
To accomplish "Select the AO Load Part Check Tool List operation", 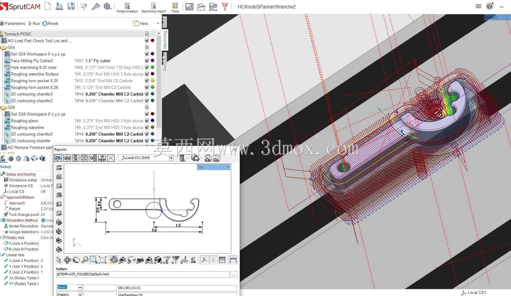I will point(39,41).
